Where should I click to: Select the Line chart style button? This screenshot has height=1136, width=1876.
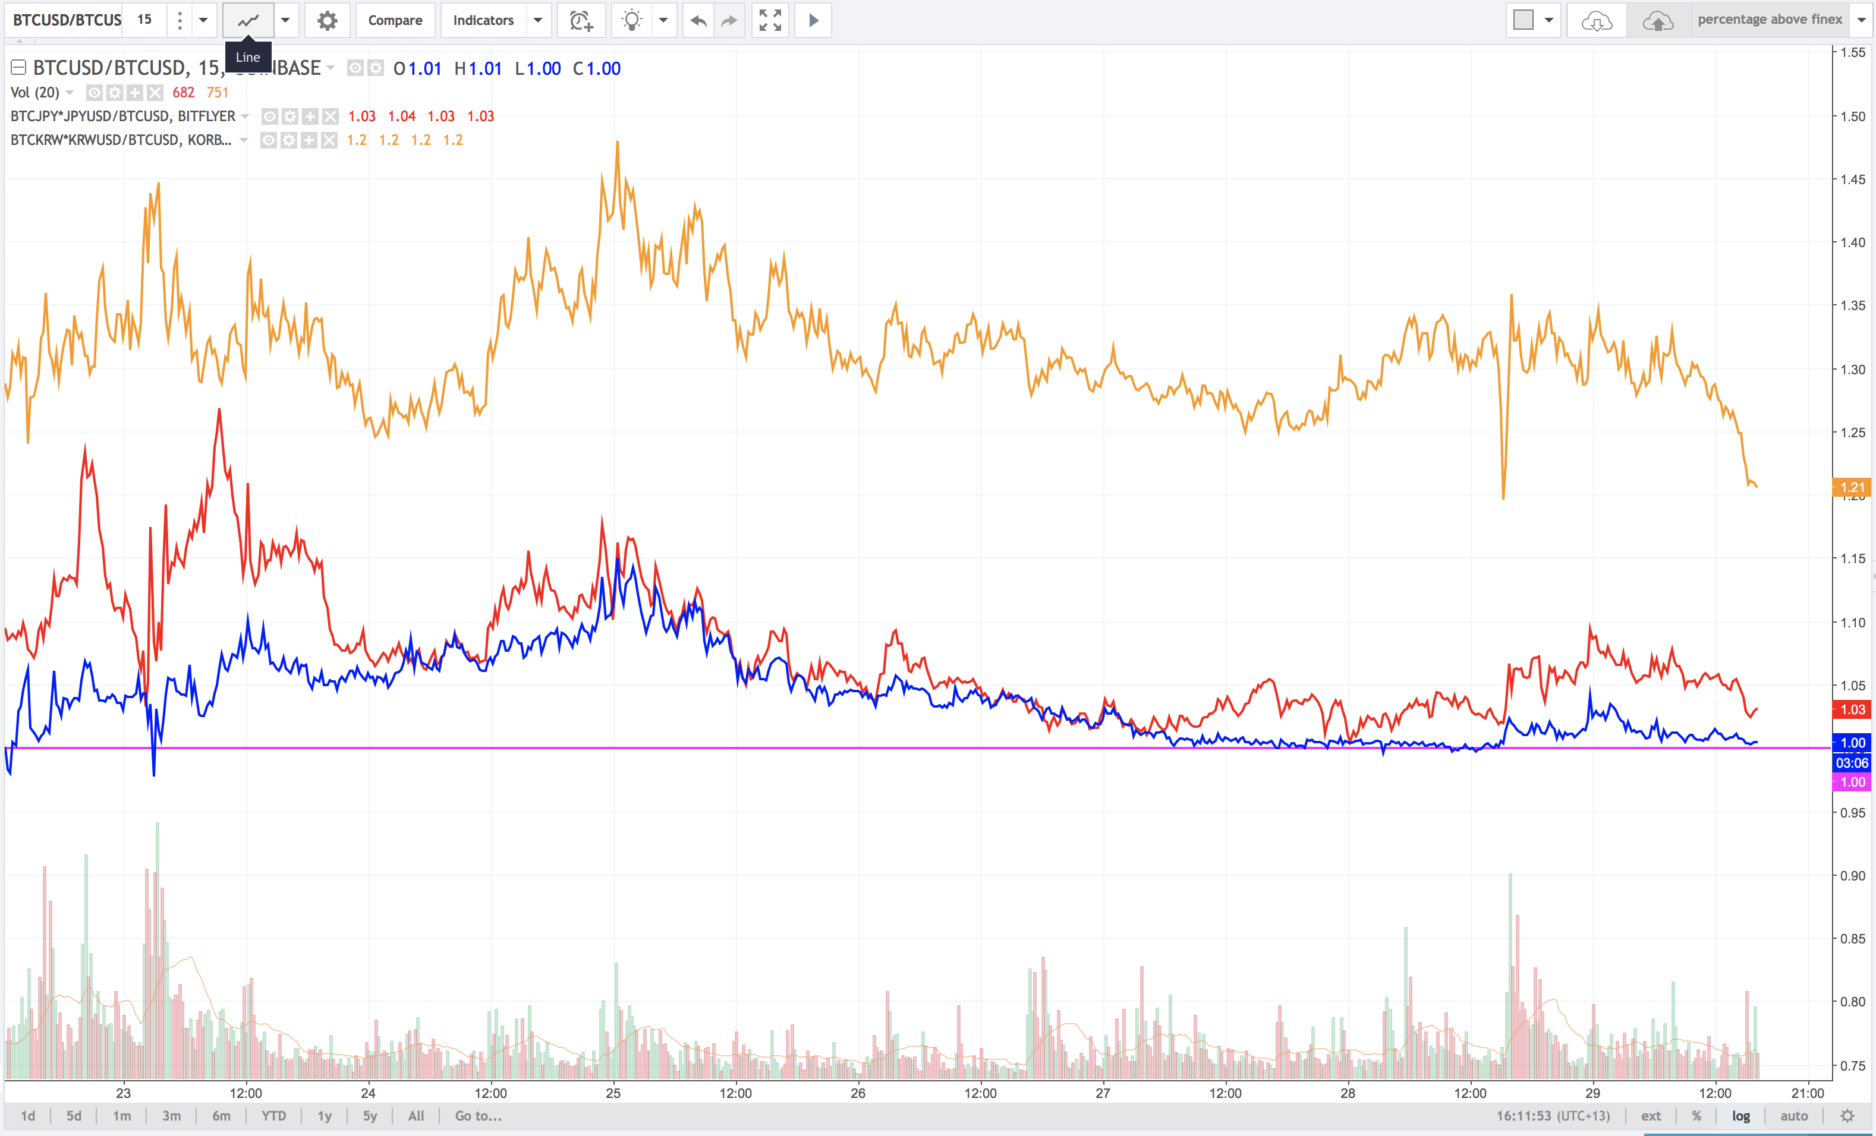pyautogui.click(x=248, y=21)
